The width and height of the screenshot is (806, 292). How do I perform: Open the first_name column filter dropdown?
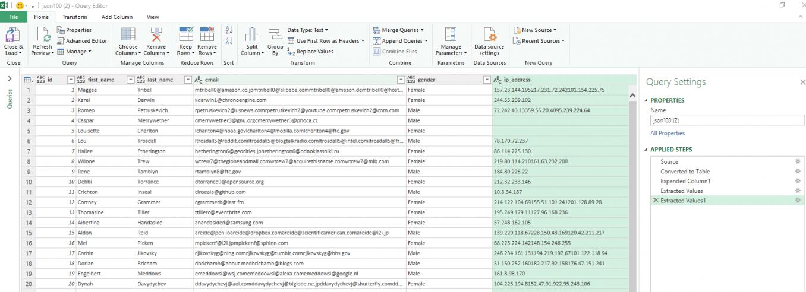point(130,80)
